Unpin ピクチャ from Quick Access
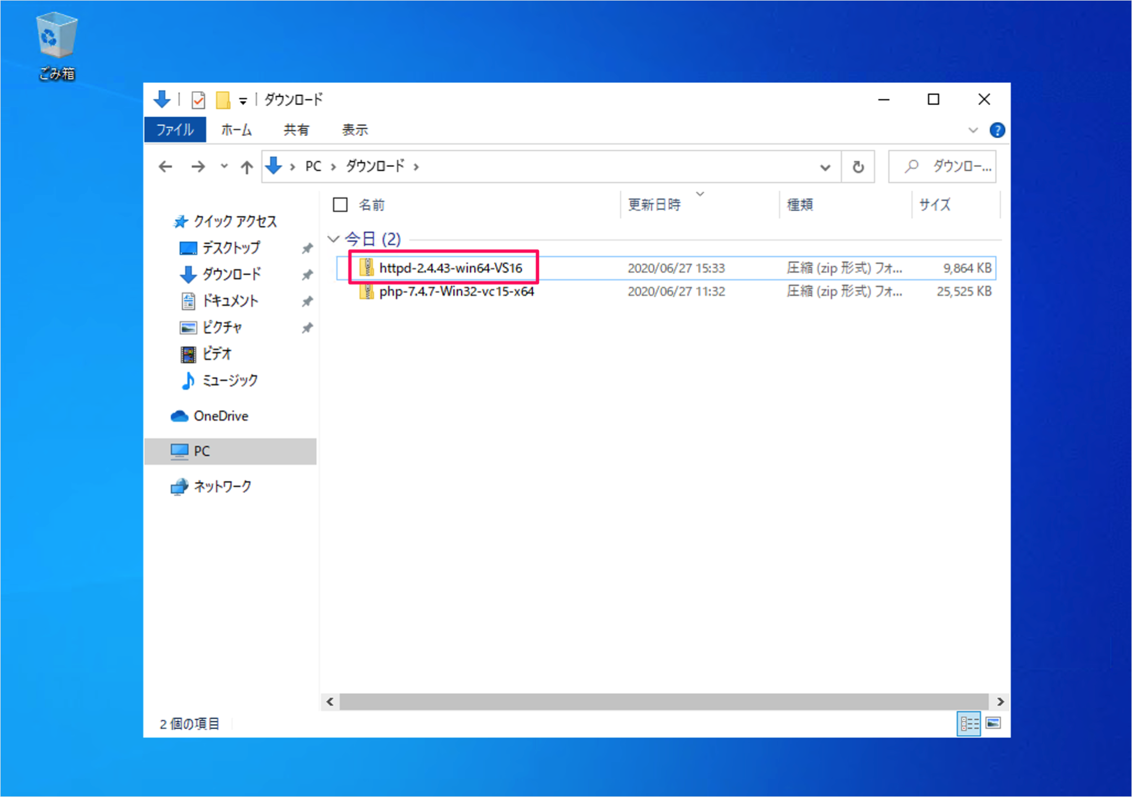Viewport: 1132px width, 797px height. coord(307,327)
